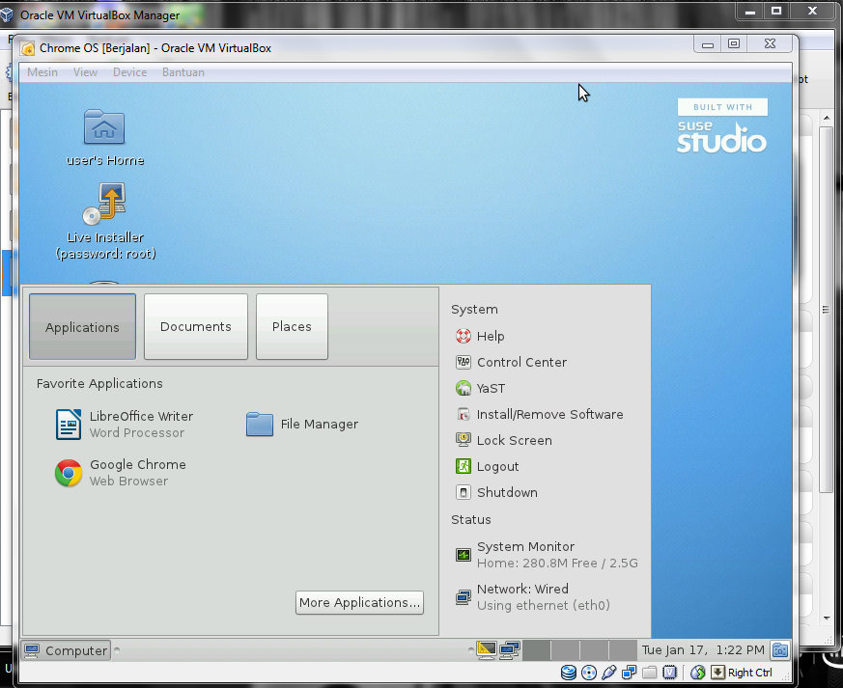The width and height of the screenshot is (843, 688).
Task: Click scroll up arrow in VirtualBox Manager
Action: (827, 118)
